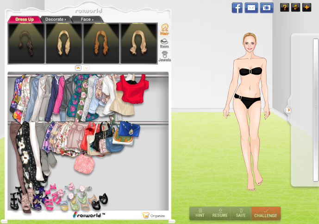This screenshot has width=319, height=224.
Task: Click the email envelope icon
Action: pos(251,7)
